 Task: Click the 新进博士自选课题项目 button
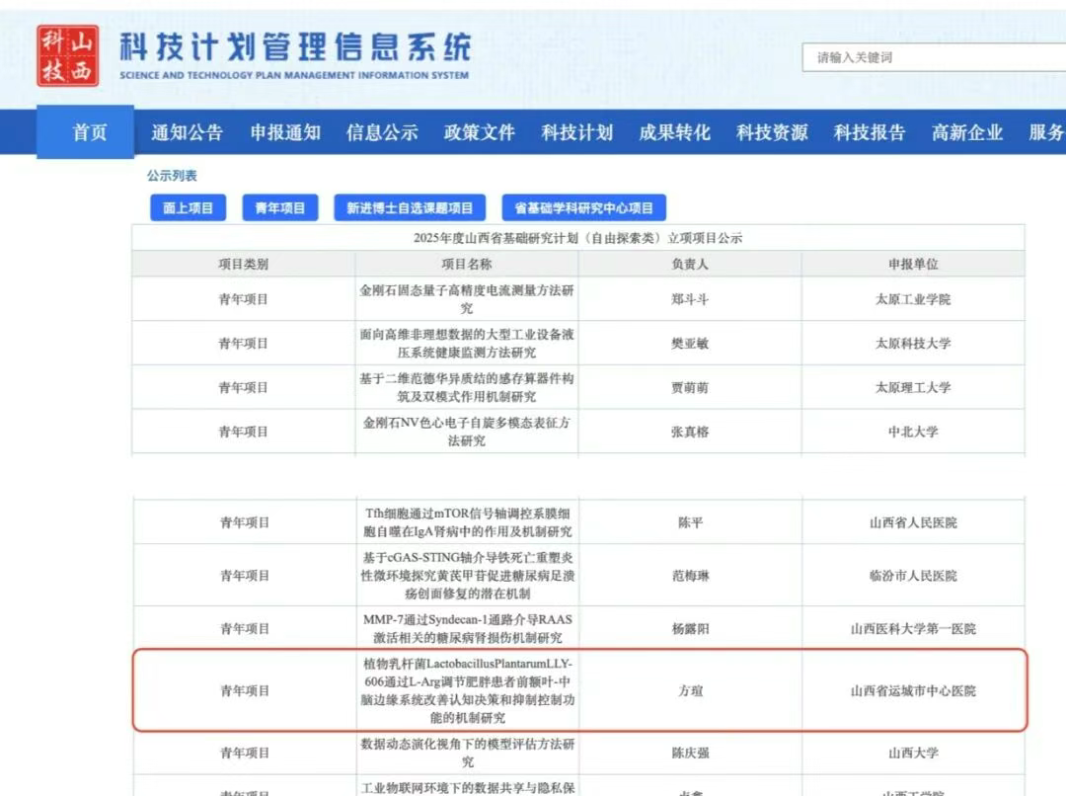point(410,208)
